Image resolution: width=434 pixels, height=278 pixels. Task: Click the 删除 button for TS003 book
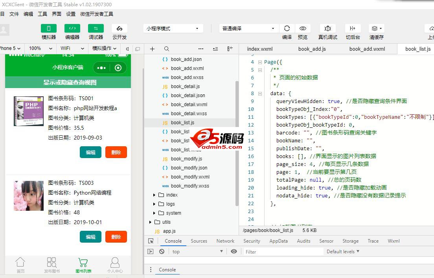click(x=116, y=237)
